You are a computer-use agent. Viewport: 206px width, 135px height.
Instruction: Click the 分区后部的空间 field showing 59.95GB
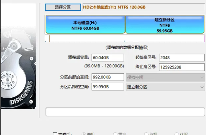pyautogui.click(x=108, y=87)
